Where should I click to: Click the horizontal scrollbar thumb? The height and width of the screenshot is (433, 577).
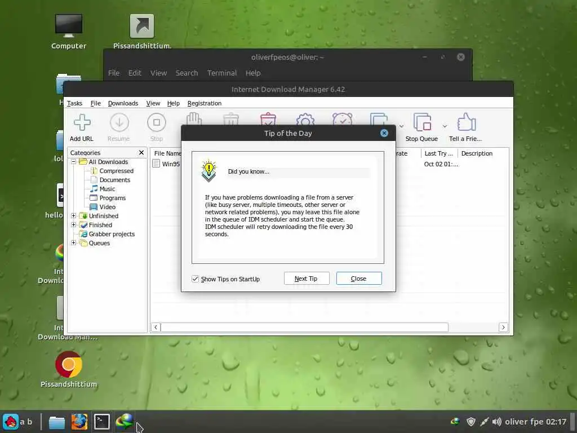coord(304,327)
